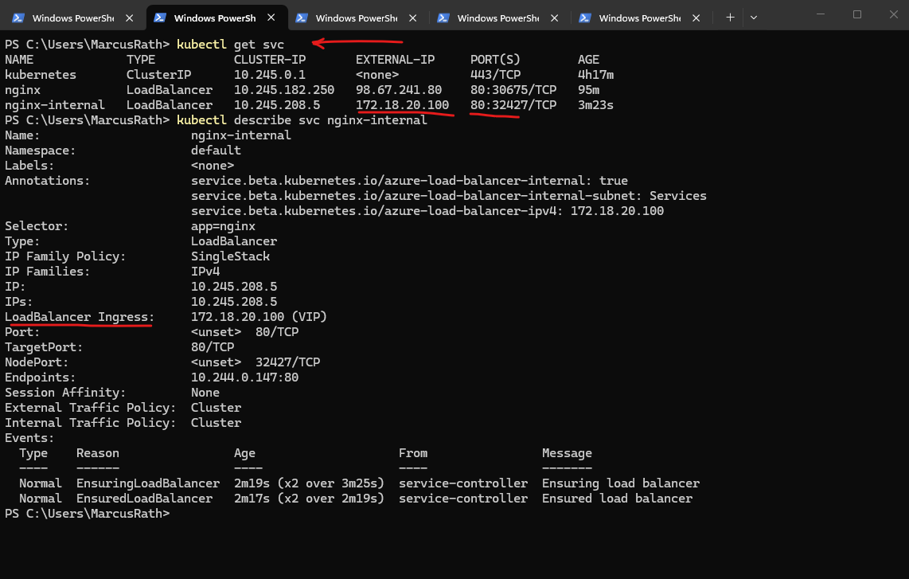Click the underlined 172.18.20.100 external IP
This screenshot has width=909, height=579.
point(402,105)
